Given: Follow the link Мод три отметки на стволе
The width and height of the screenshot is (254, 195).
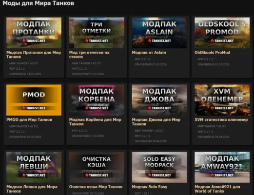Looking at the screenshot, I should click(x=89, y=55).
